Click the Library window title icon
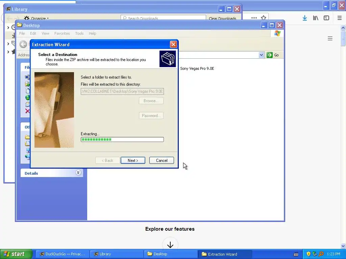Viewport: 346px width, 259px height. point(8,9)
